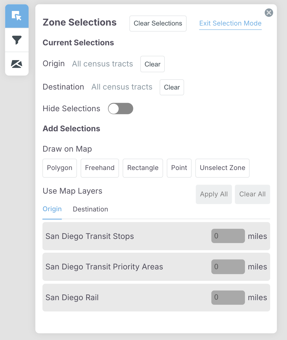Focus the San Diego Rail miles input
This screenshot has height=340, width=287.
228,297
